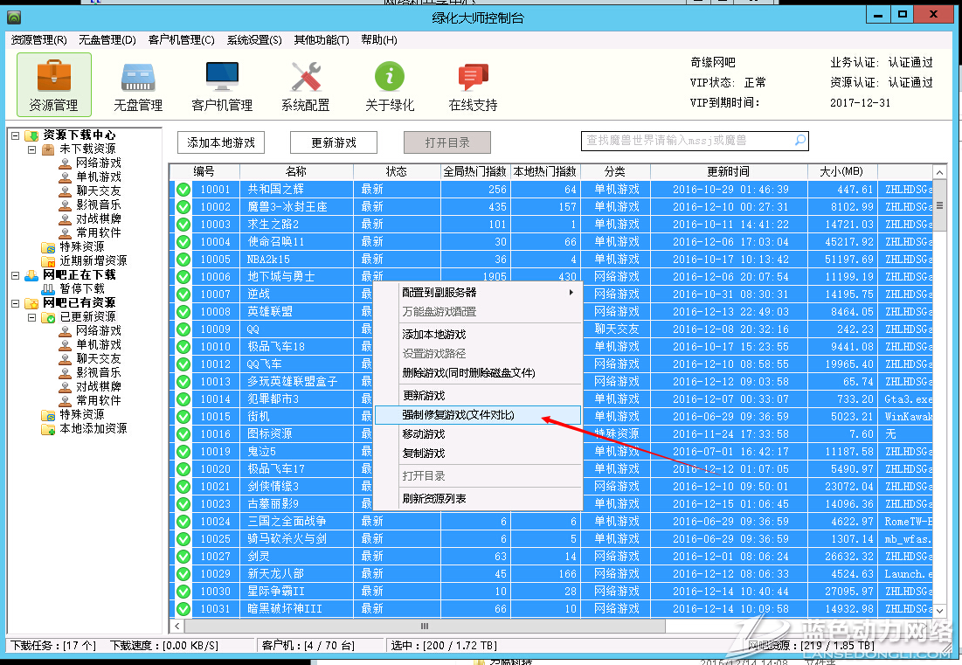Toggle the green check for 求生之路2 row

pos(183,225)
